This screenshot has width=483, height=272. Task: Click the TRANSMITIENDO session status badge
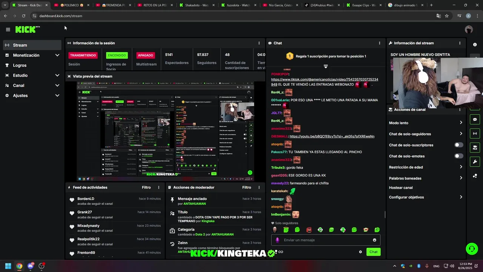[x=83, y=55]
